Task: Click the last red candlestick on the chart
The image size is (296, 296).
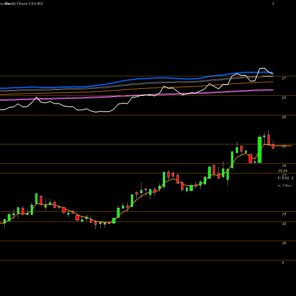Action: pyautogui.click(x=273, y=146)
